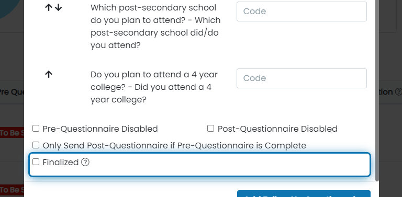402x197 pixels.
Task: Click the Post-Questionnaire Disabled label text
Action: (x=277, y=129)
